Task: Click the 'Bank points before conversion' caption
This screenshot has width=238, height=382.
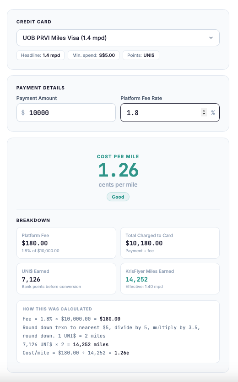Action: (51, 287)
